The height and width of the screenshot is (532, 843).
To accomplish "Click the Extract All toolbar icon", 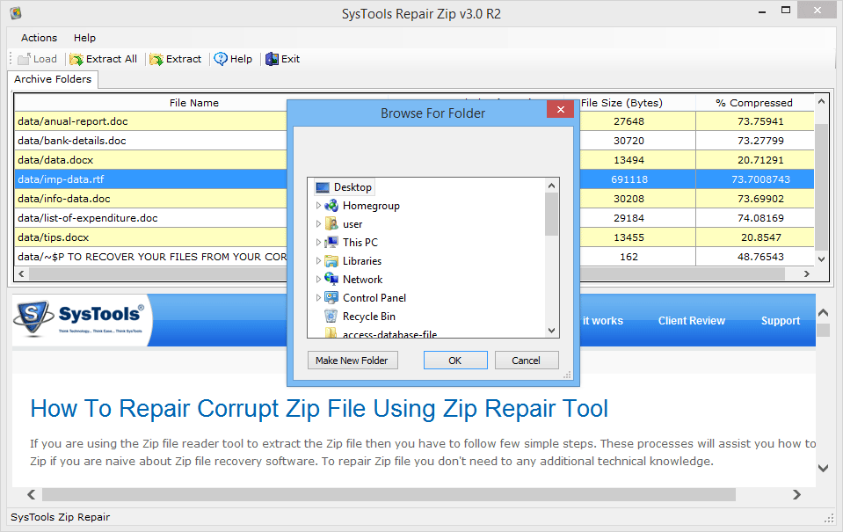I will (76, 59).
